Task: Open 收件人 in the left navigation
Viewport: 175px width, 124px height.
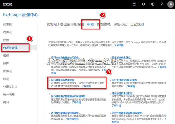Action: pyautogui.click(x=7, y=32)
